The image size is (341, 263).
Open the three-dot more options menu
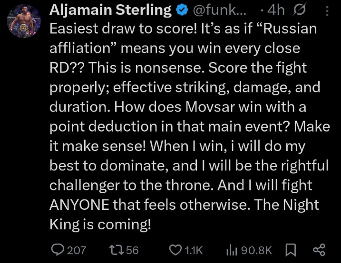pos(325,9)
